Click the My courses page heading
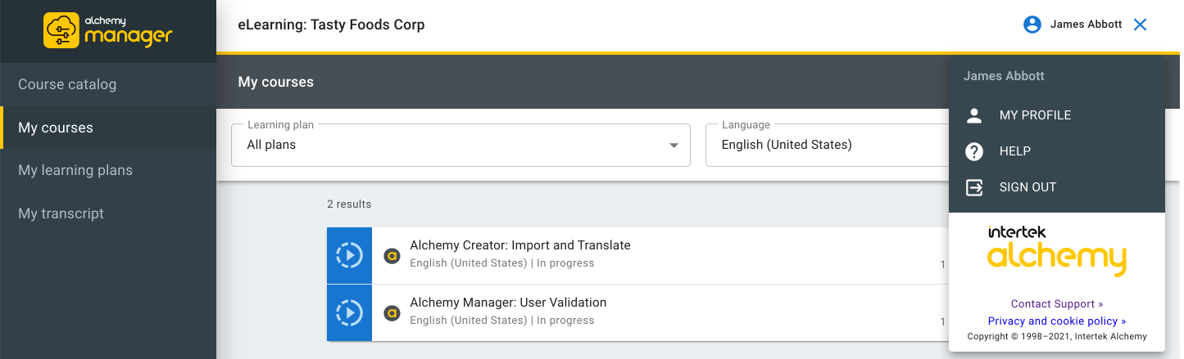 click(276, 82)
